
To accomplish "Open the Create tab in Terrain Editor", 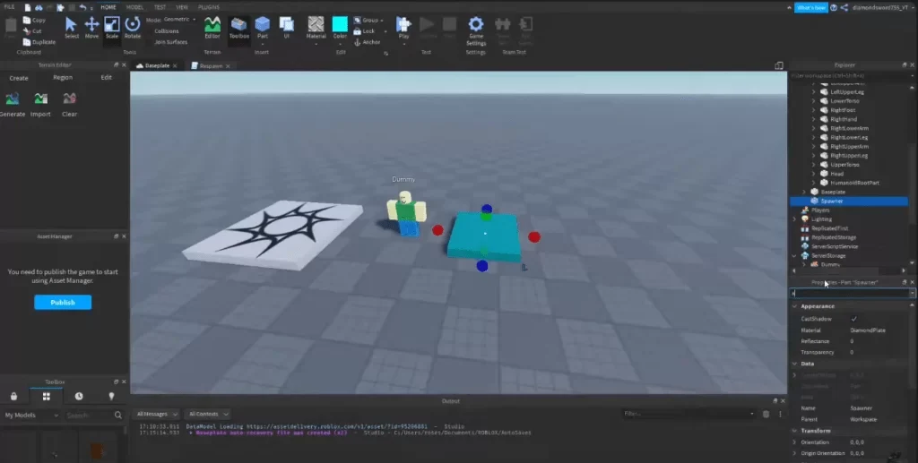I will 19,78.
